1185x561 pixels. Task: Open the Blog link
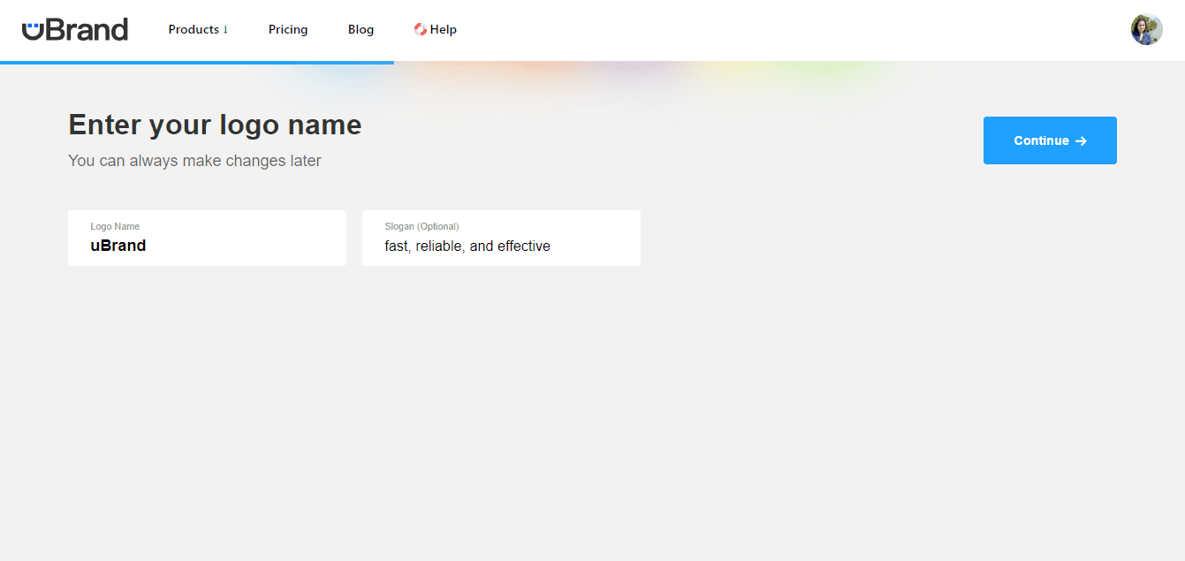[361, 29]
